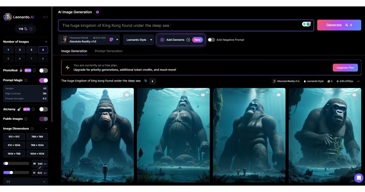Click the image height slider handle

coord(11,172)
